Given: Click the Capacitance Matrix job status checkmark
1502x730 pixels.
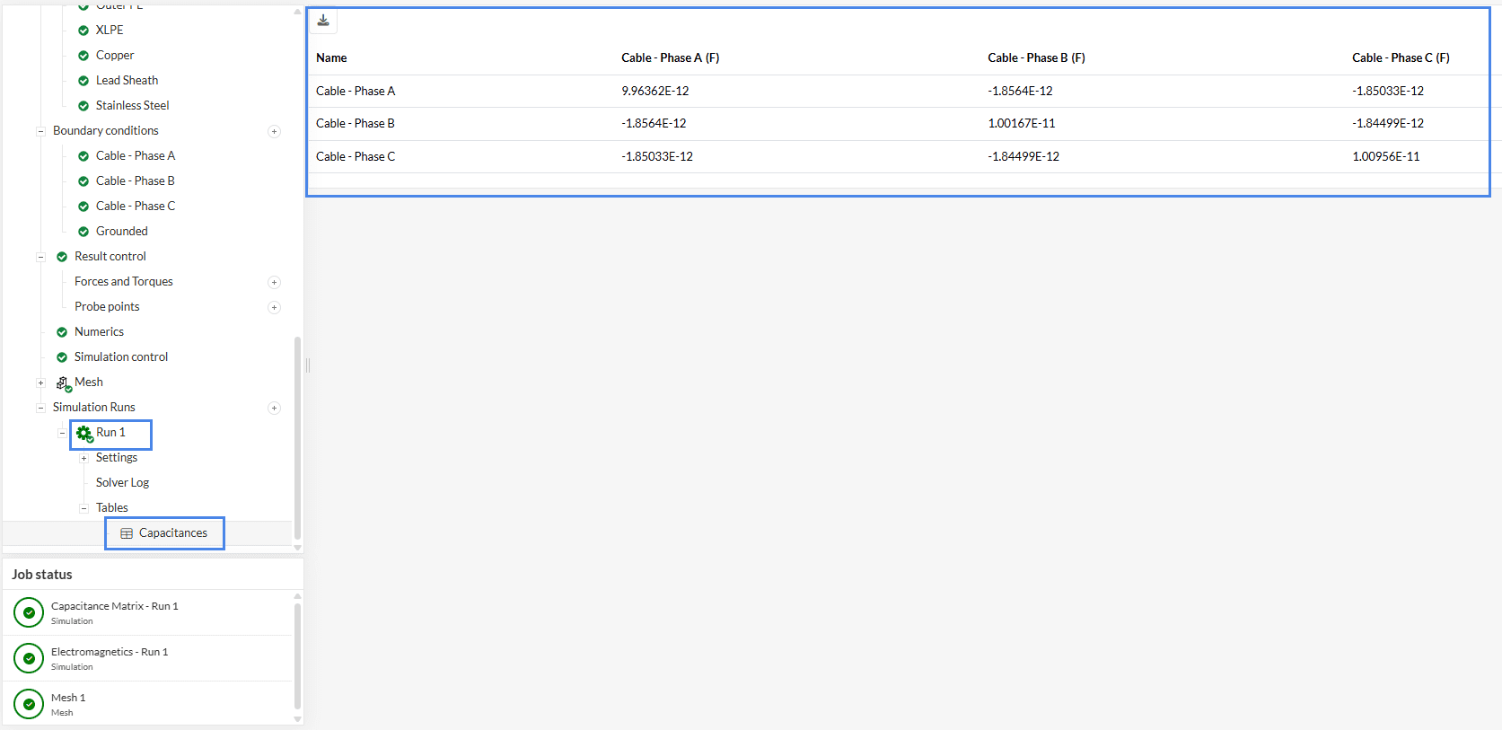Looking at the screenshot, I should point(29,613).
